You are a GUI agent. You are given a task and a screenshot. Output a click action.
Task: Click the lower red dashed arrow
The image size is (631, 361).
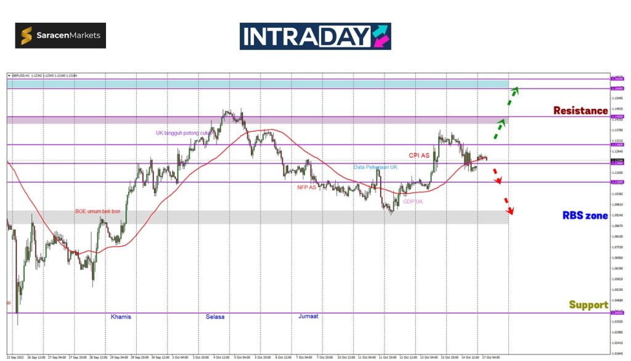[508, 206]
